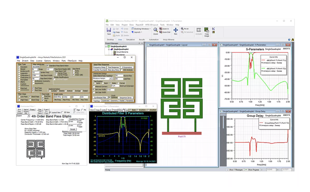The width and height of the screenshot is (310, 192).
Task: Open the HFSS 3D Layout menu
Action: pos(152,25)
